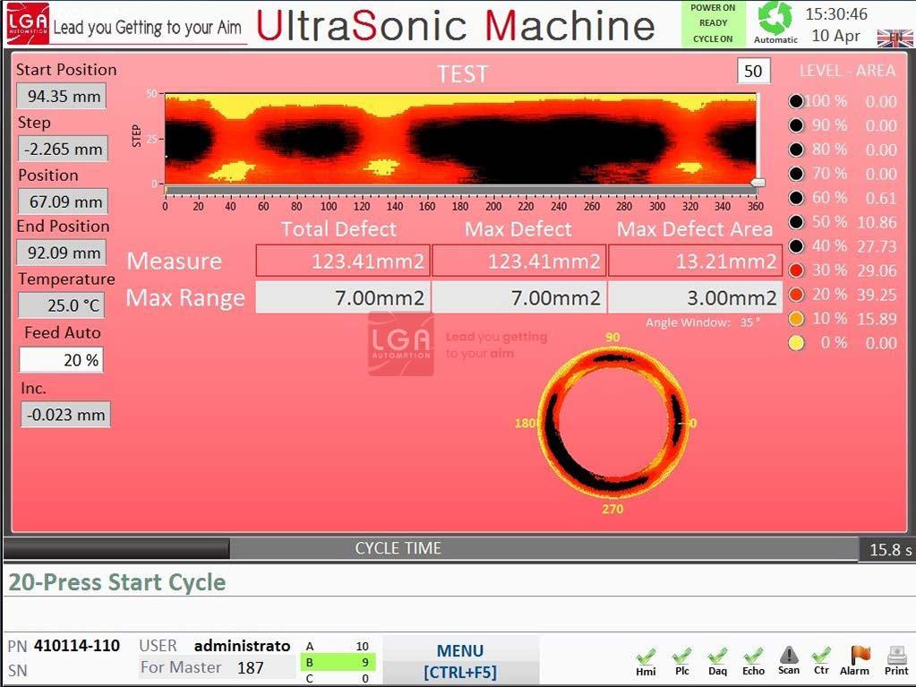
Task: Select the 60 % level swatch
Action: click(796, 197)
